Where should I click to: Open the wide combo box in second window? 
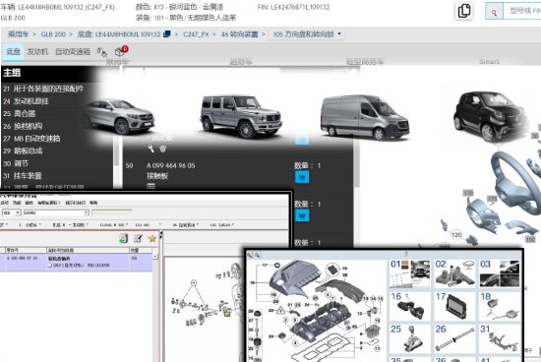(x=56, y=212)
